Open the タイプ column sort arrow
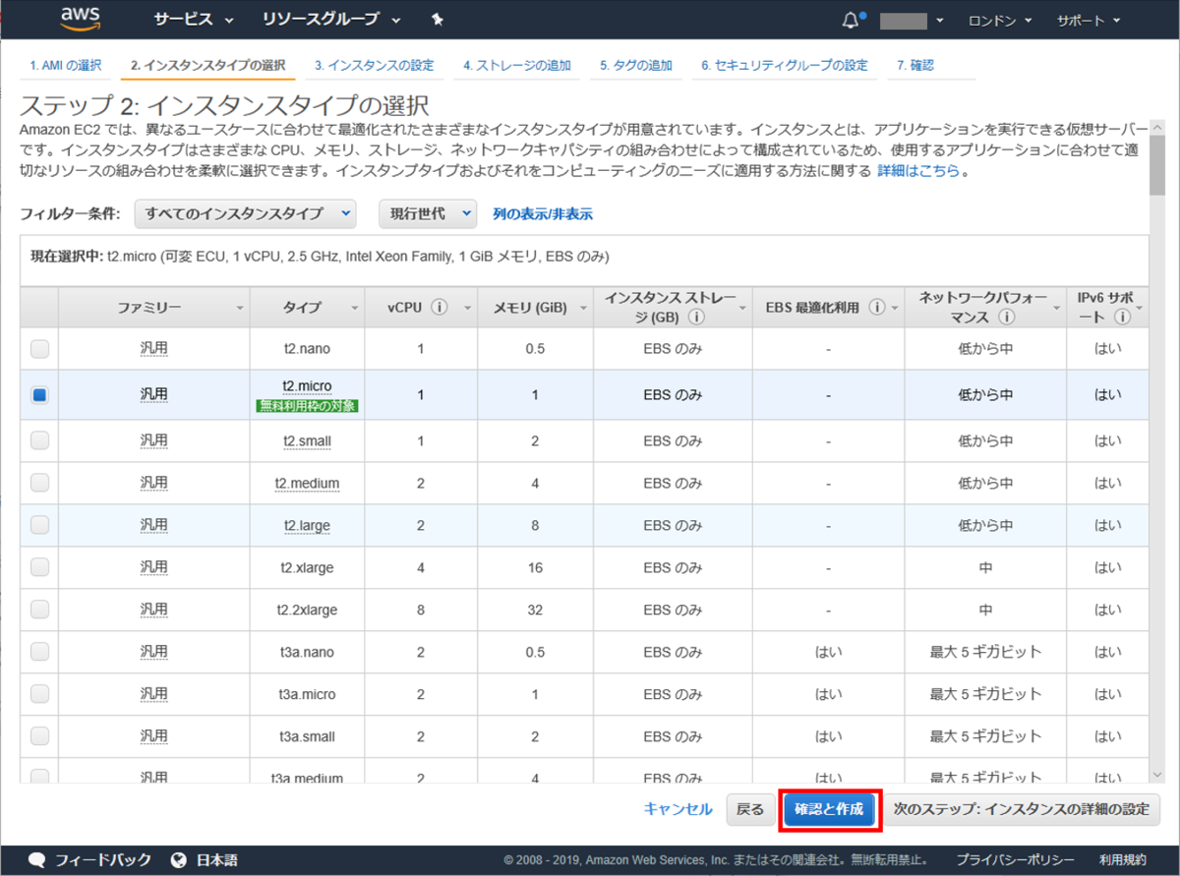Screen dimensions: 1180x876 (x=354, y=309)
